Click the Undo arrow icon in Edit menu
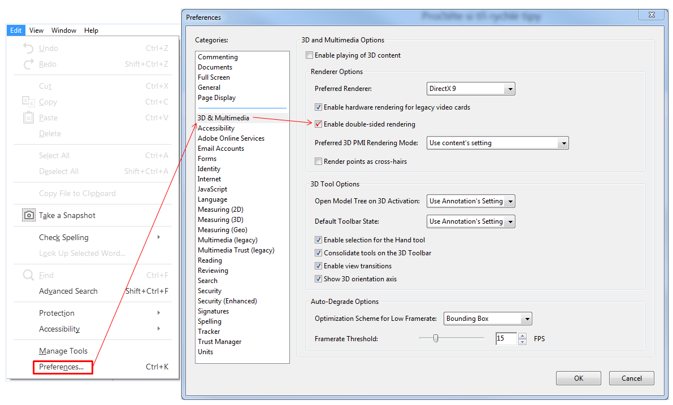This screenshot has width=673, height=405. pyautogui.click(x=28, y=48)
